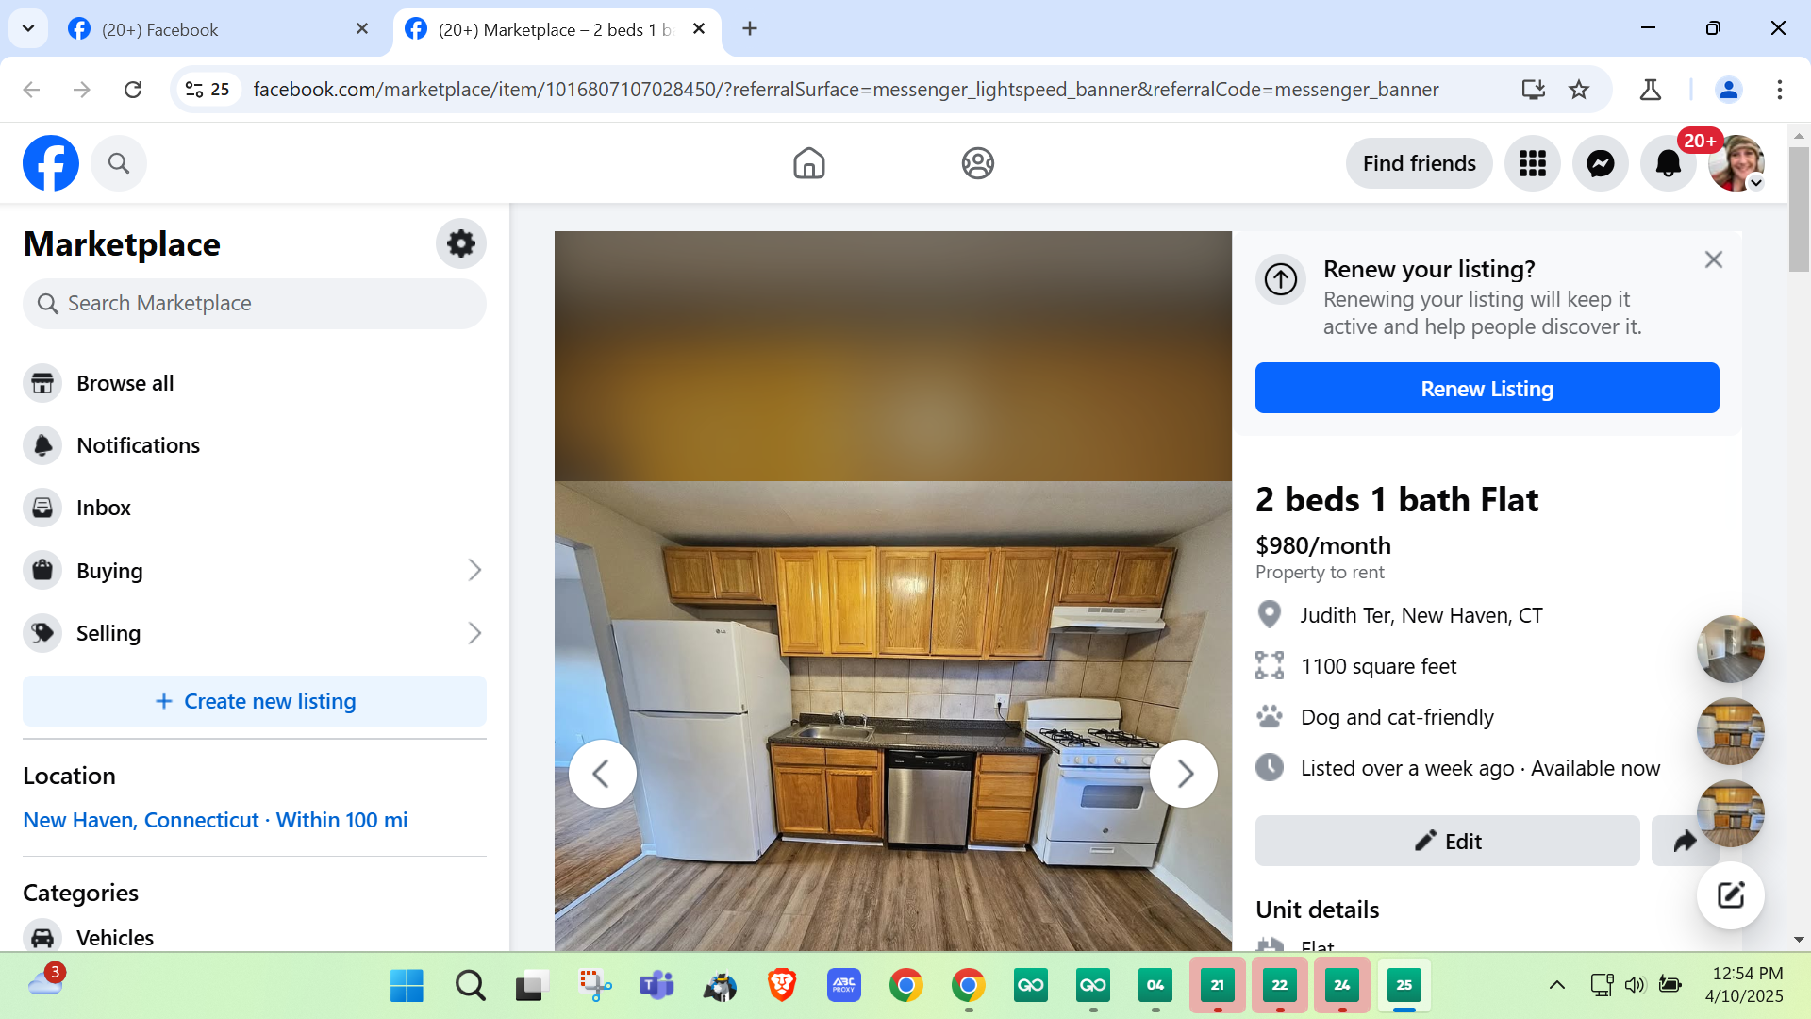Viewport: 1811px width, 1019px height.
Task: Open account menu on profile picture
Action: pyautogui.click(x=1736, y=164)
